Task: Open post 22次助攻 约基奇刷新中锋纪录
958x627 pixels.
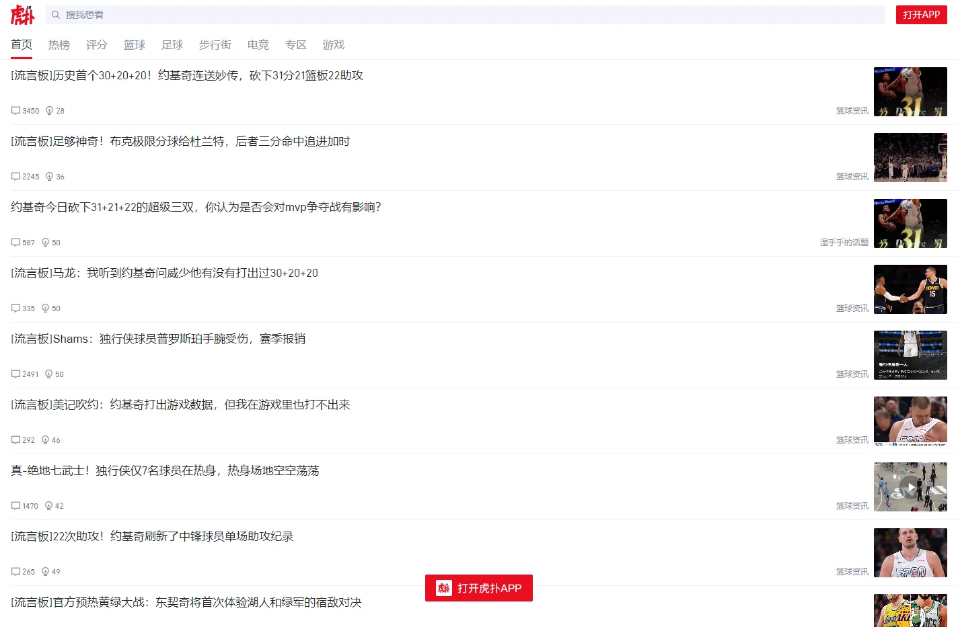Action: (152, 536)
